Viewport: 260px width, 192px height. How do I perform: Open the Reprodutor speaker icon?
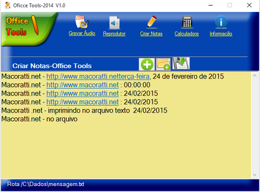click(114, 22)
